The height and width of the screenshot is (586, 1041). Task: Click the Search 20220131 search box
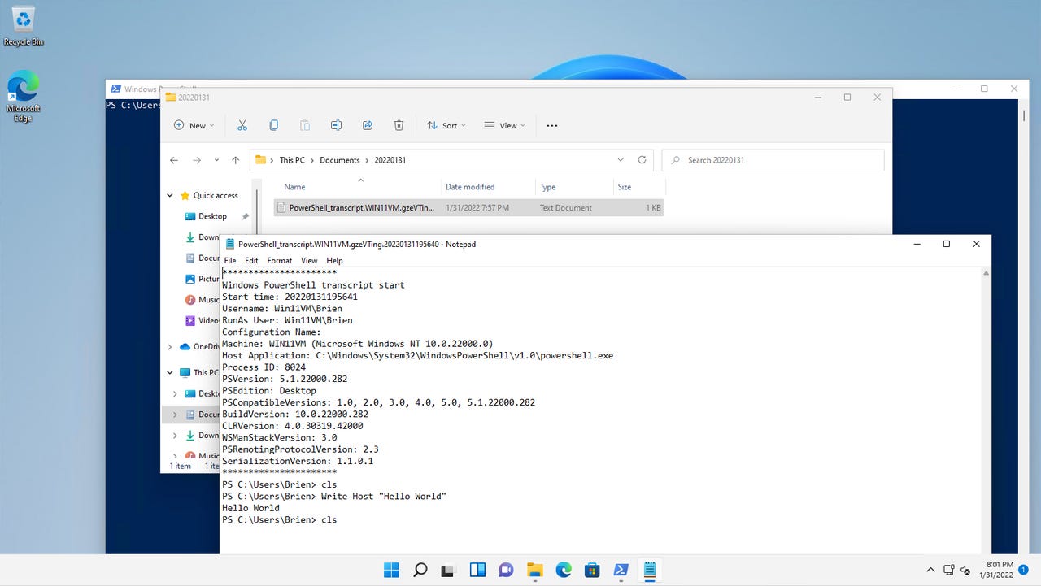pyautogui.click(x=773, y=160)
